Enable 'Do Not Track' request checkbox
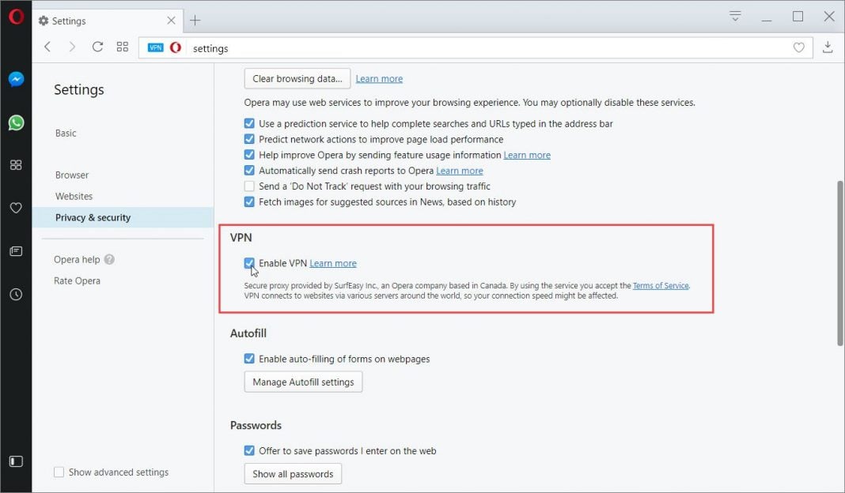Screen dimensions: 845x493 [249, 186]
